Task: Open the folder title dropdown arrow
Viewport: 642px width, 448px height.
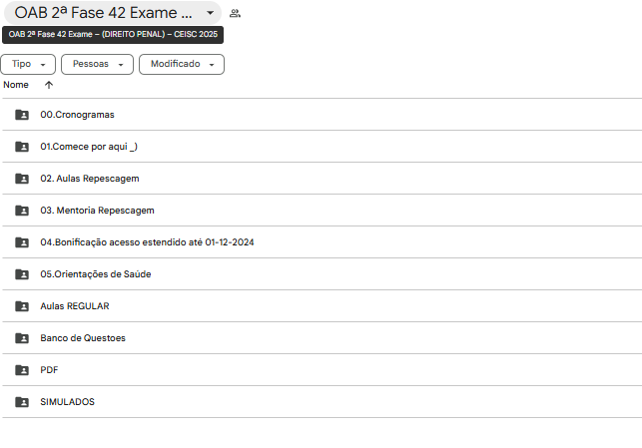Action: point(210,13)
